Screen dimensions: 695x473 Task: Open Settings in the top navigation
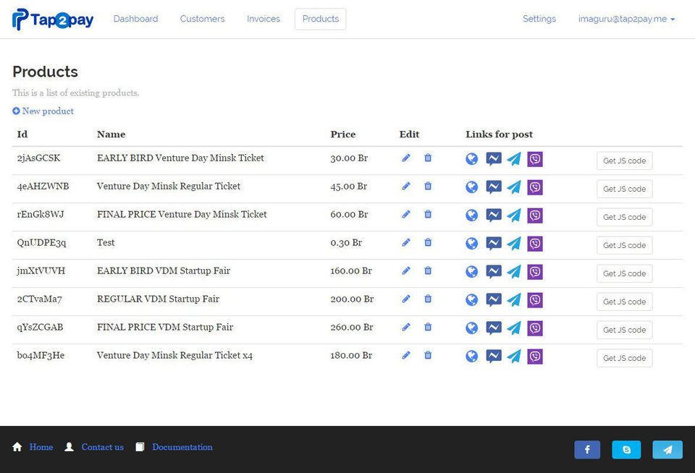tap(539, 19)
